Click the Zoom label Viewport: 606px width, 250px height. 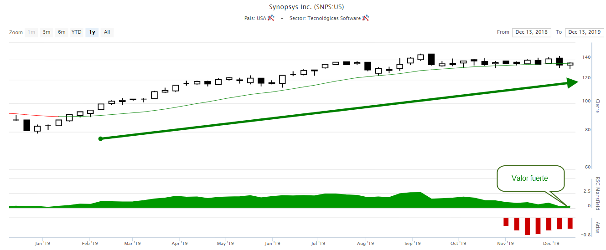[x=16, y=33]
